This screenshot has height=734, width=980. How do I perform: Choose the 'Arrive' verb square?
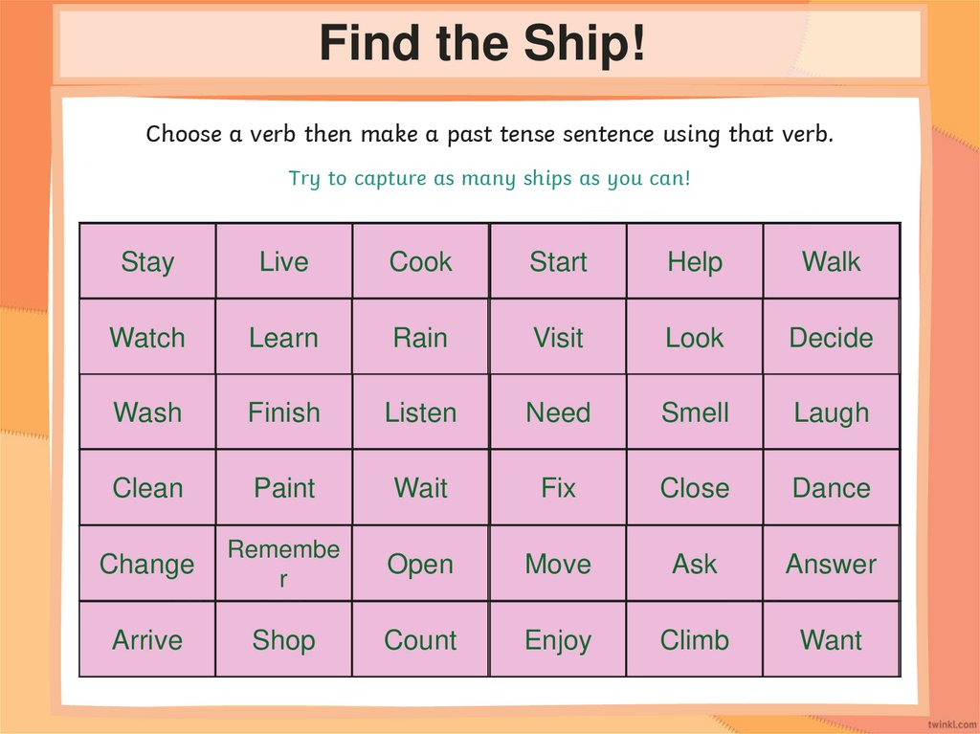point(147,639)
